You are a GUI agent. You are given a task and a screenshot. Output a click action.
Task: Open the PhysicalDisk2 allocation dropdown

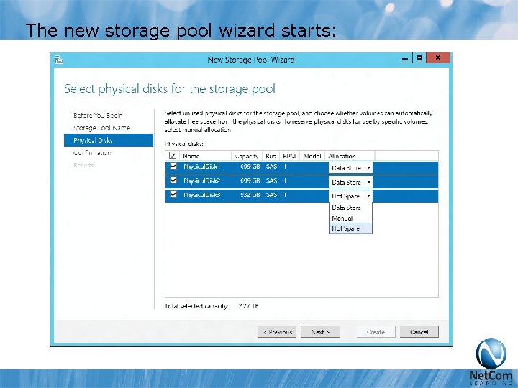pyautogui.click(x=350, y=182)
